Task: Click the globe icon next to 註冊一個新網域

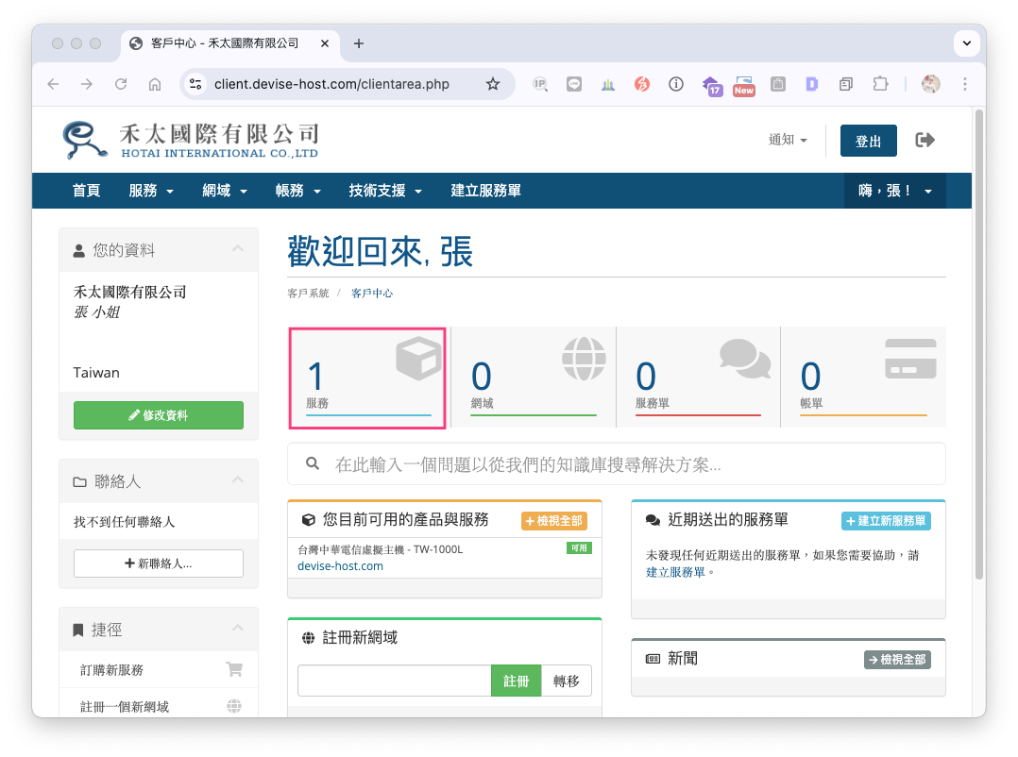Action: (234, 706)
